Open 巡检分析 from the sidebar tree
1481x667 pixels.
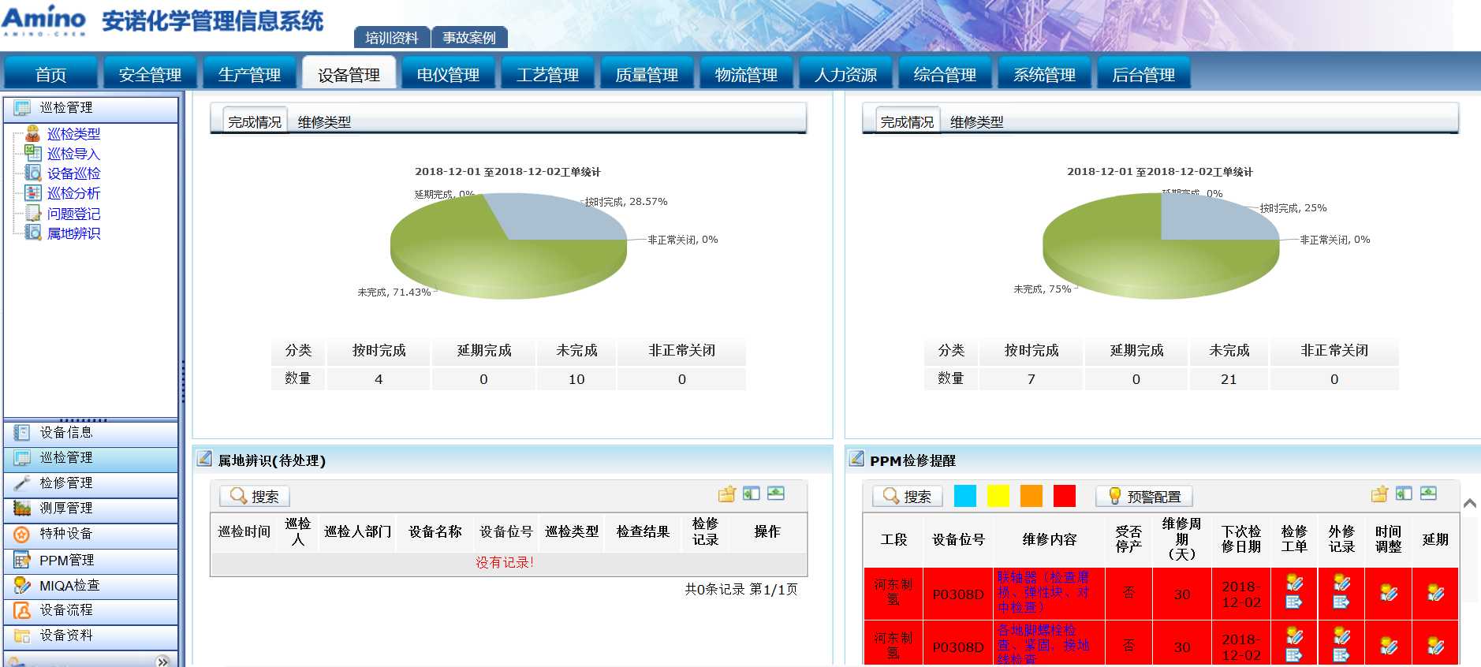[x=73, y=193]
